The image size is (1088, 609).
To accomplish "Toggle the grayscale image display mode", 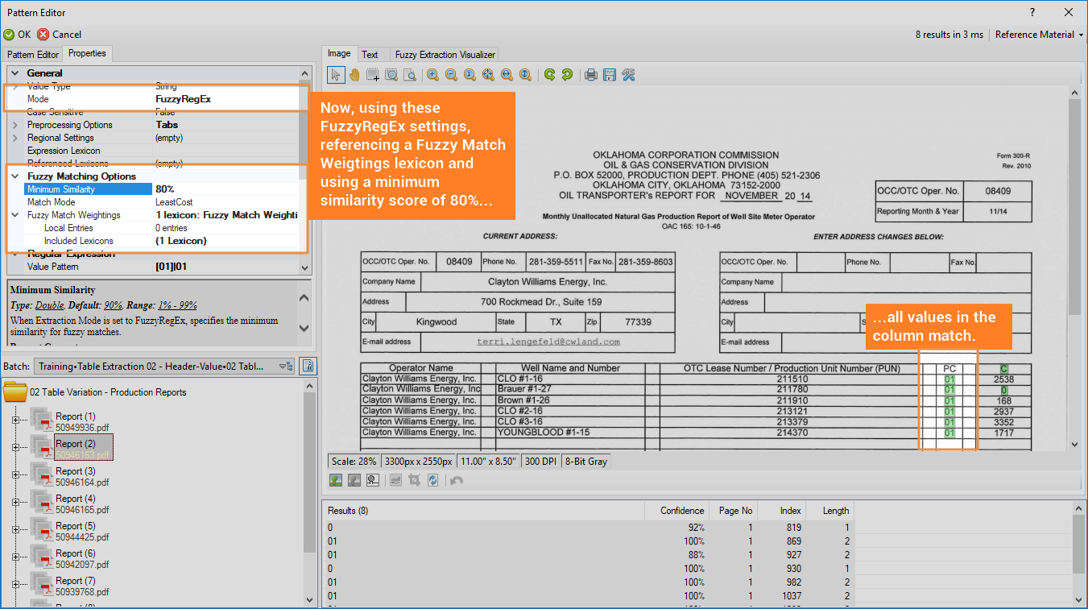I will [x=354, y=480].
